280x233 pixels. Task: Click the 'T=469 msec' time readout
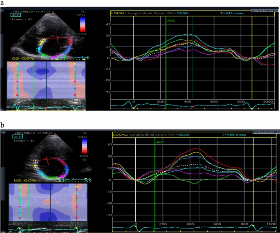(x=234, y=134)
